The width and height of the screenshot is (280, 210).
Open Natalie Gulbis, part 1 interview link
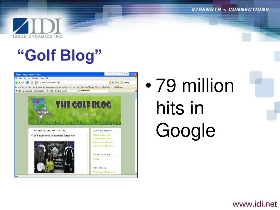click(x=103, y=135)
